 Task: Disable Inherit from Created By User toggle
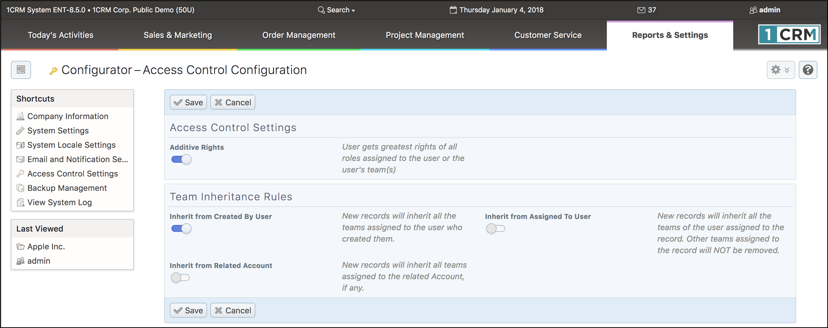point(181,228)
